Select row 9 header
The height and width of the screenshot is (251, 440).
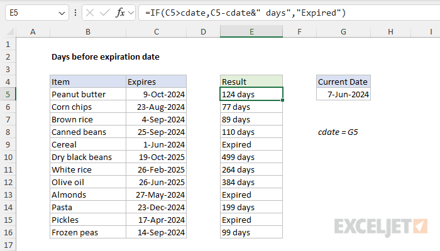point(8,144)
